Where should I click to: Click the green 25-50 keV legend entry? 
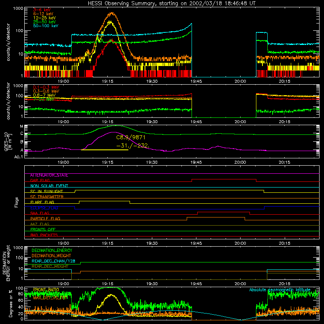click(x=45, y=22)
